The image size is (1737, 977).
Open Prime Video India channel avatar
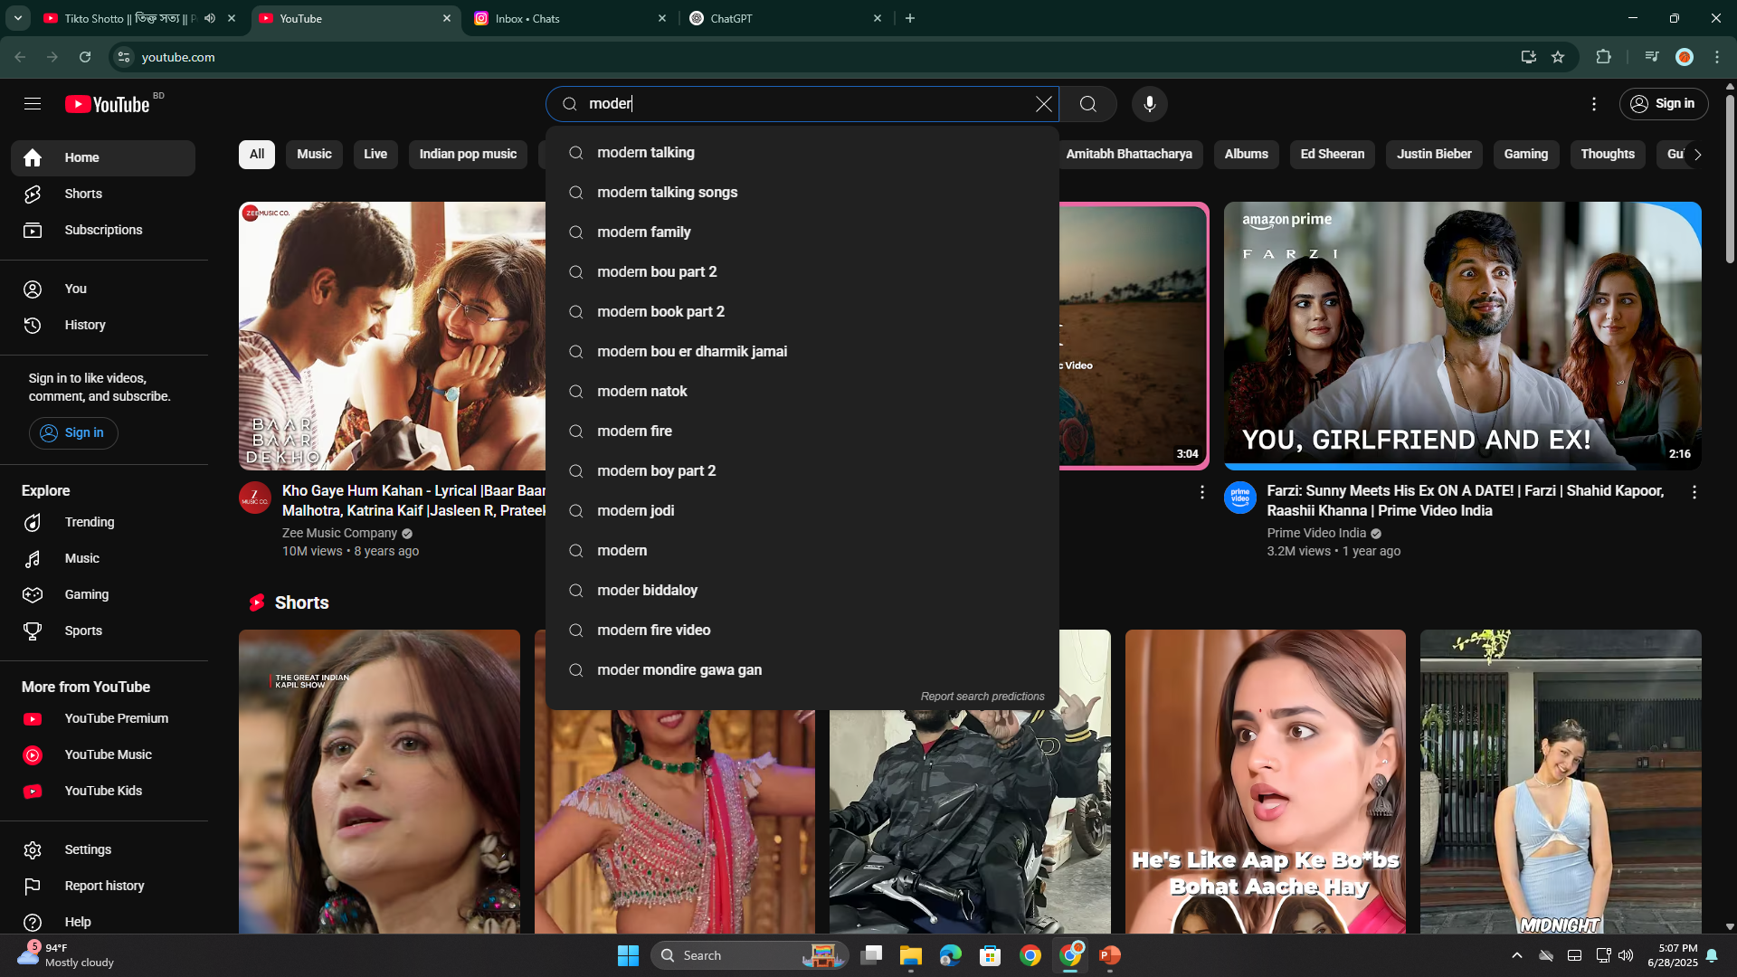1239,498
